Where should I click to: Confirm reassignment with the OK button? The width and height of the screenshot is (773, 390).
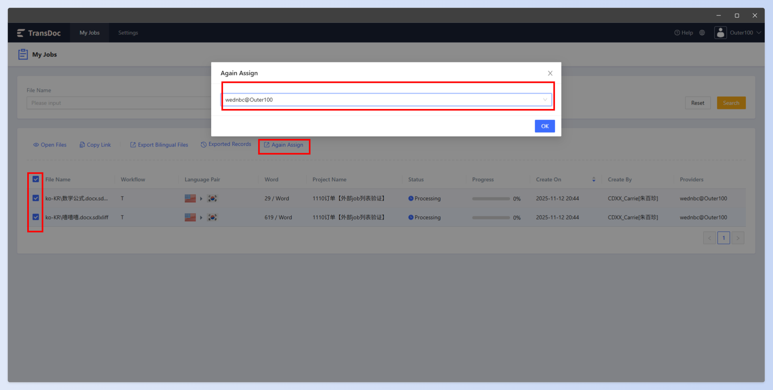coord(545,126)
